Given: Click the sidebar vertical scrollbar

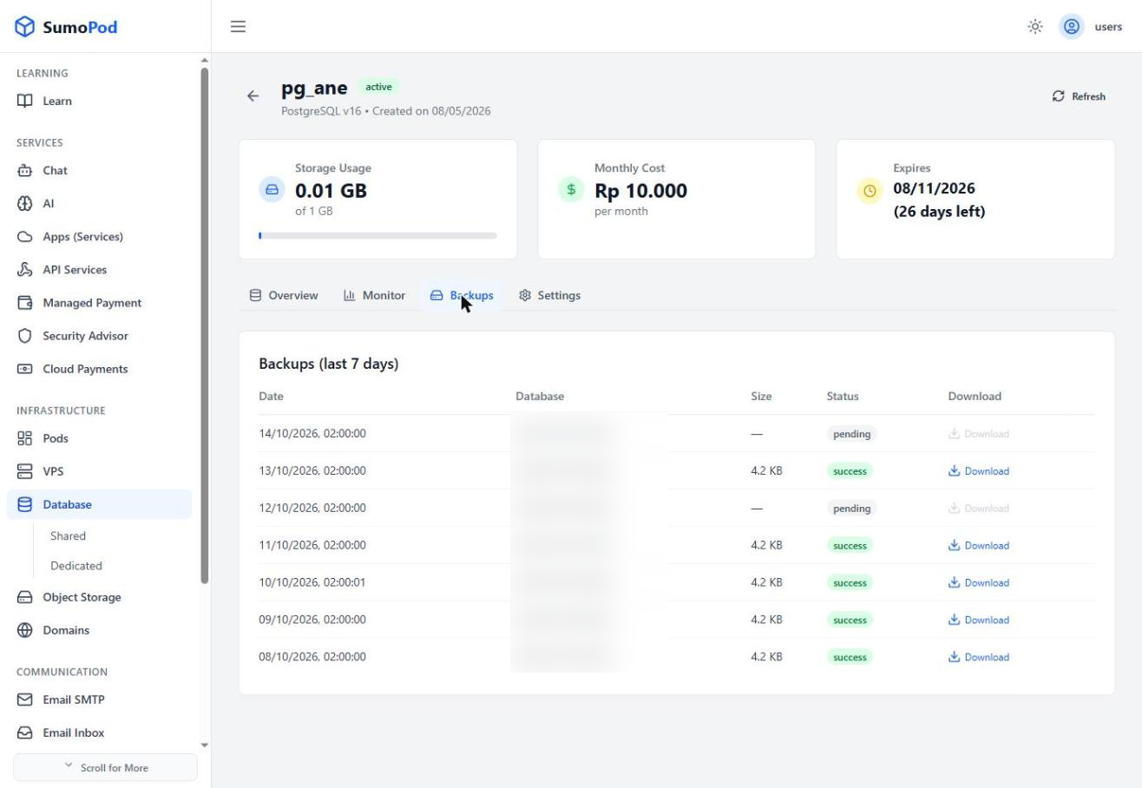Looking at the screenshot, I should coord(205,325).
